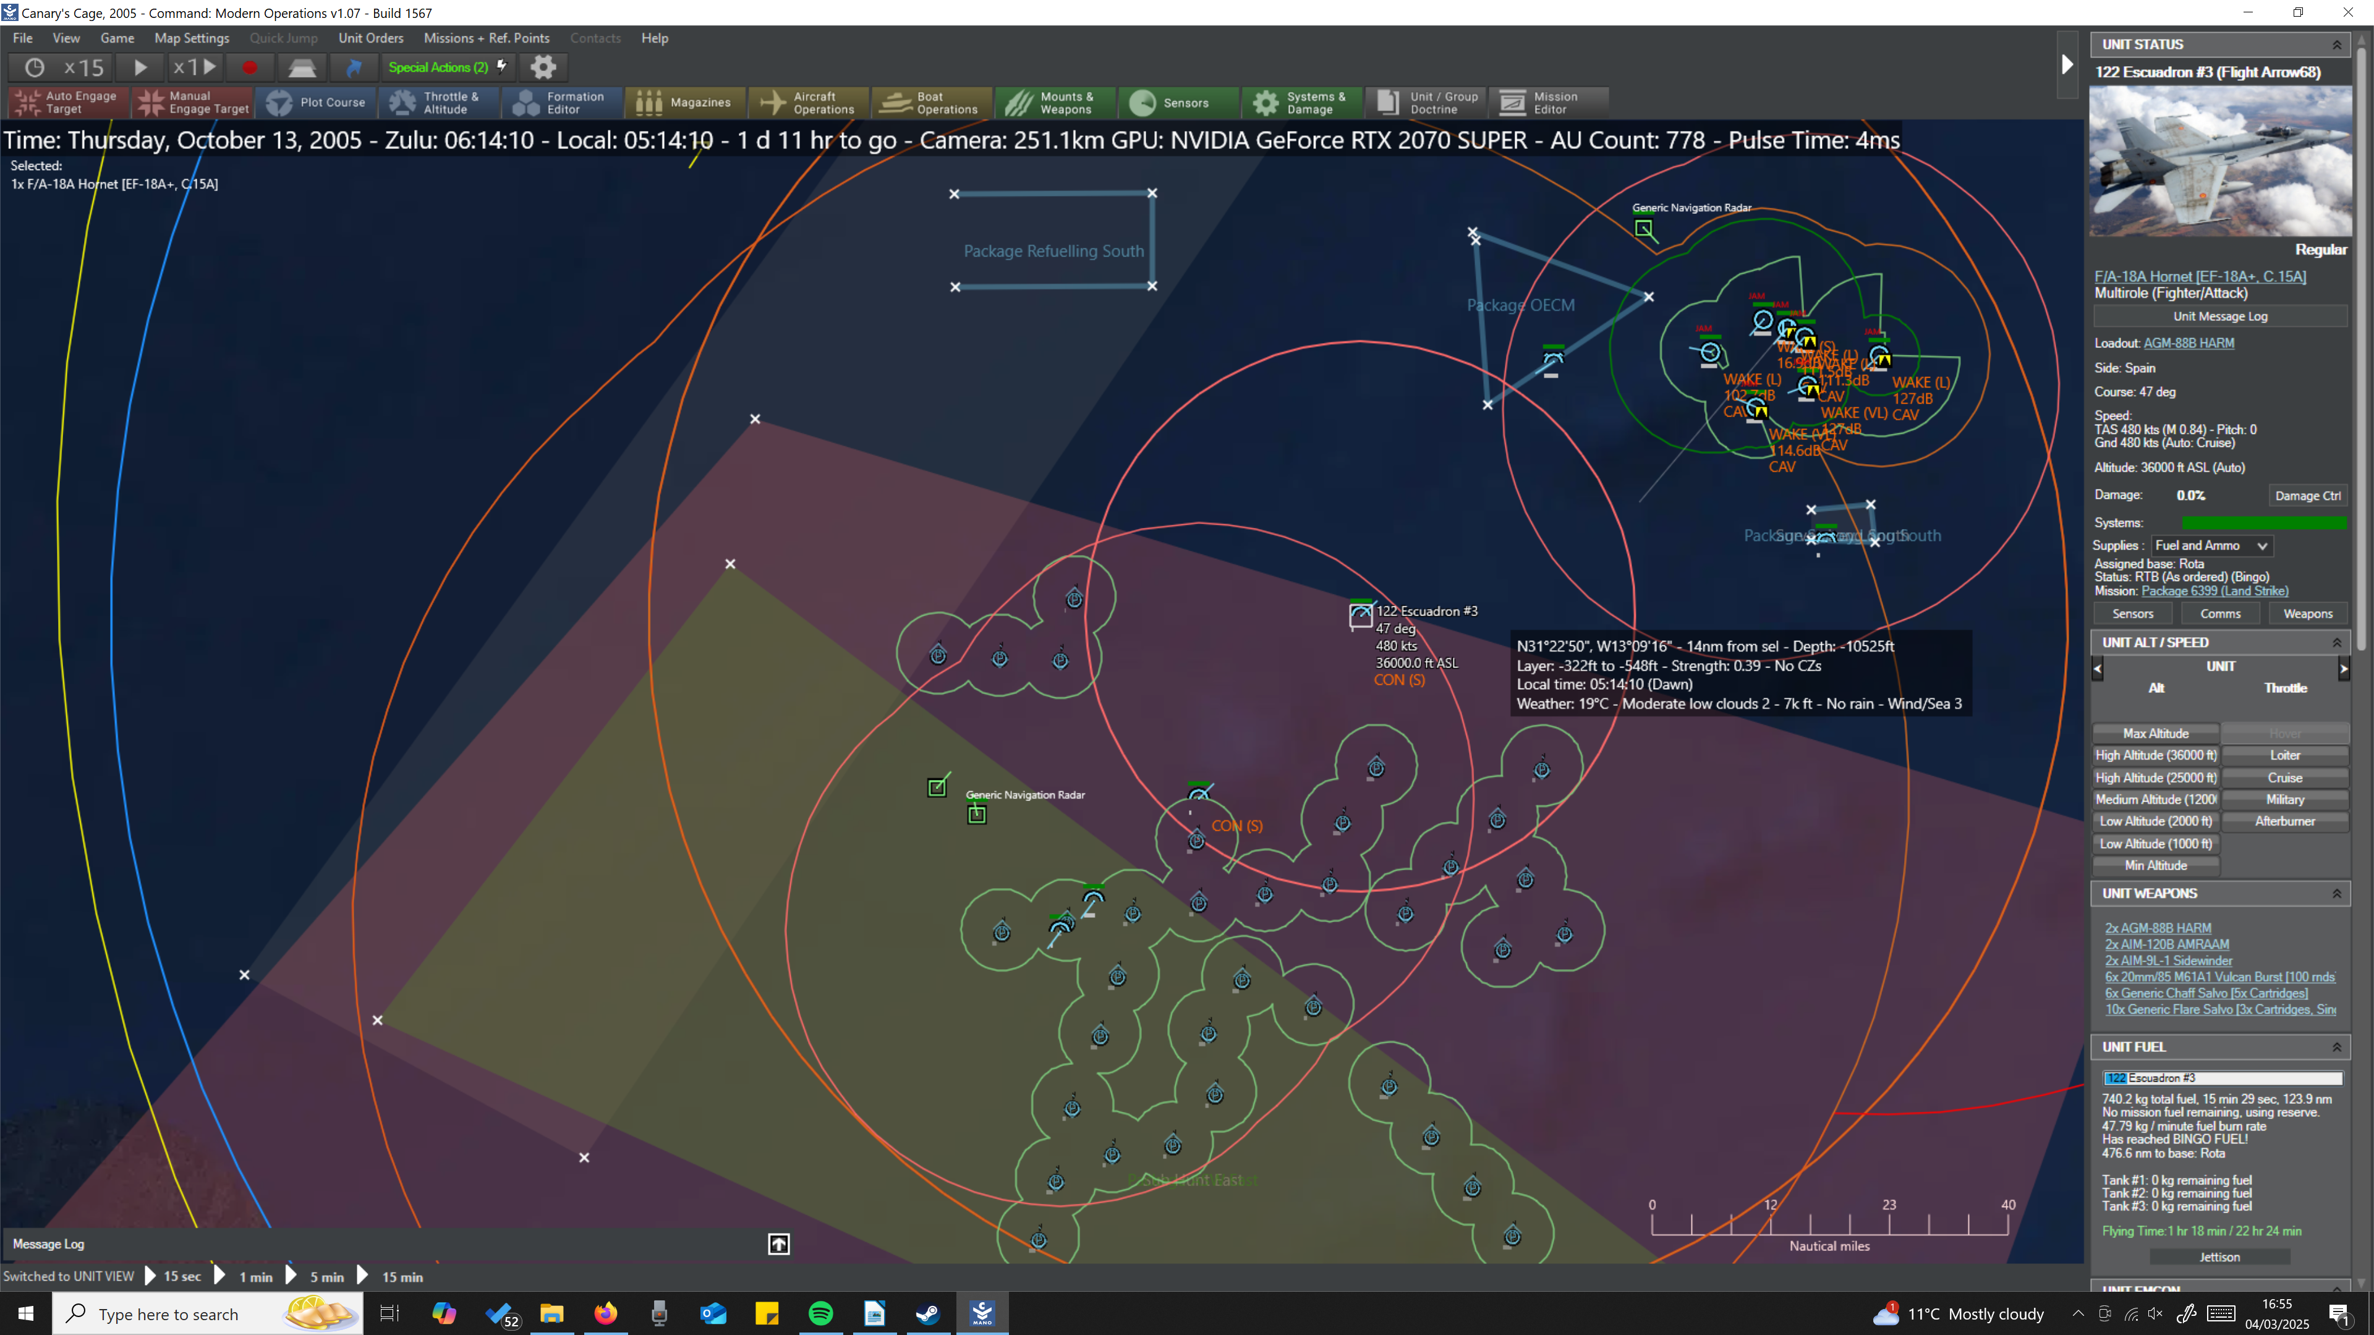
Task: Open the Help menu
Action: [654, 38]
